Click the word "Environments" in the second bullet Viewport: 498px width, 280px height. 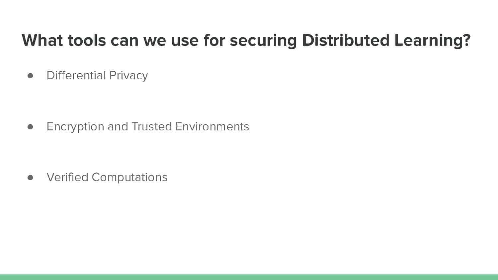[x=212, y=126]
